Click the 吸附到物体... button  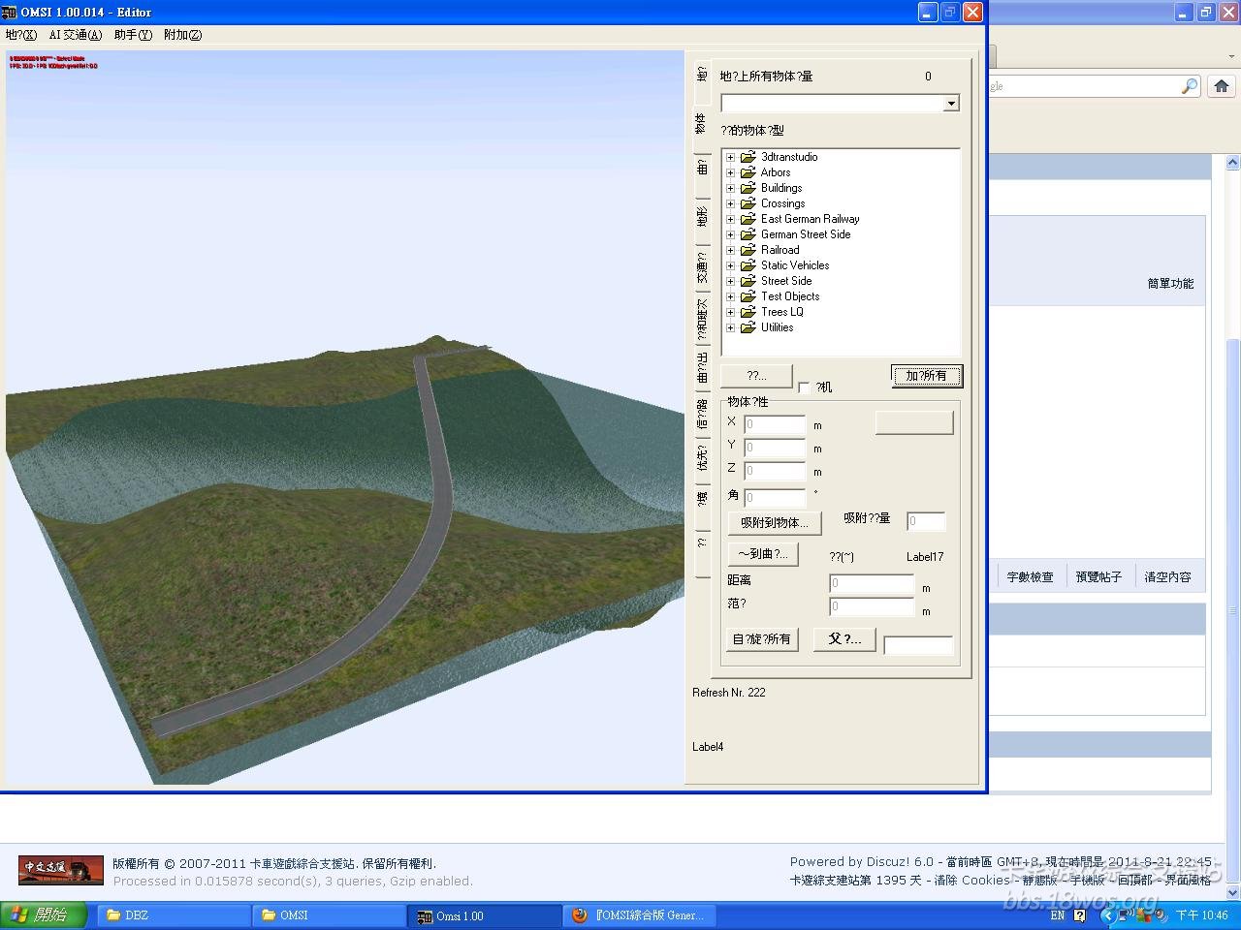click(774, 523)
